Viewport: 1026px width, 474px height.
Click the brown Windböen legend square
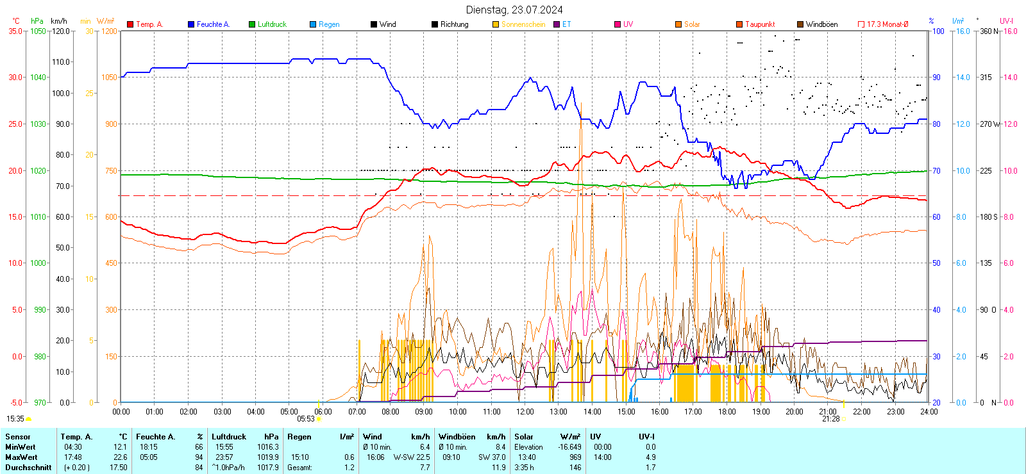click(800, 24)
